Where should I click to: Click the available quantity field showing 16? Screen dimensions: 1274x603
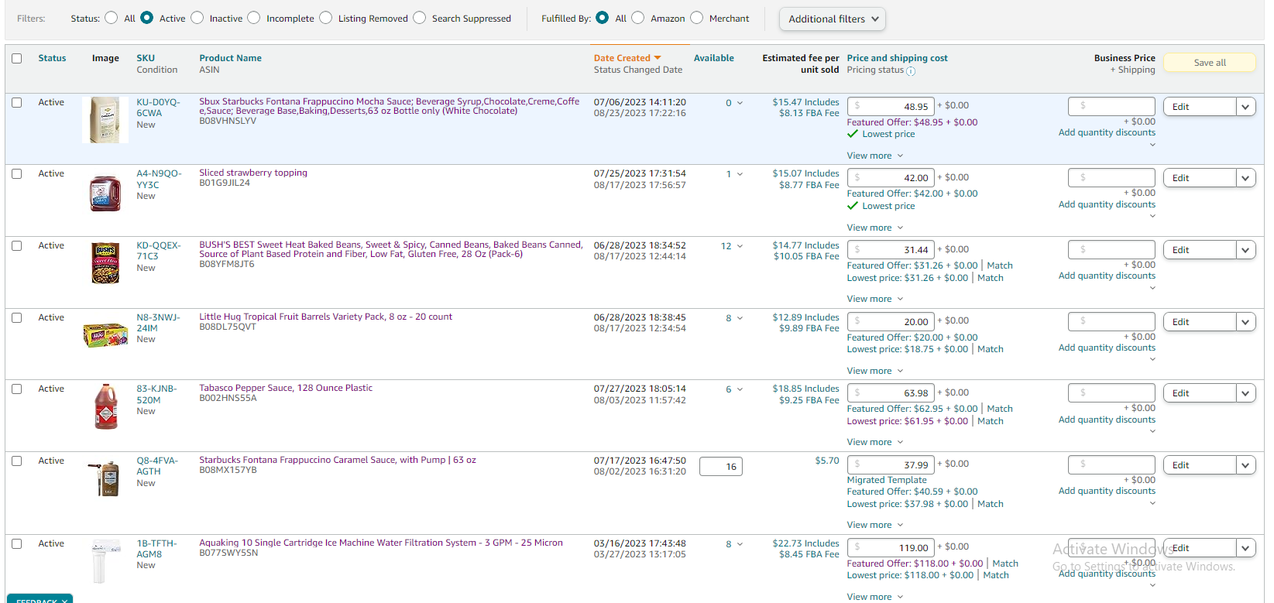[721, 467]
